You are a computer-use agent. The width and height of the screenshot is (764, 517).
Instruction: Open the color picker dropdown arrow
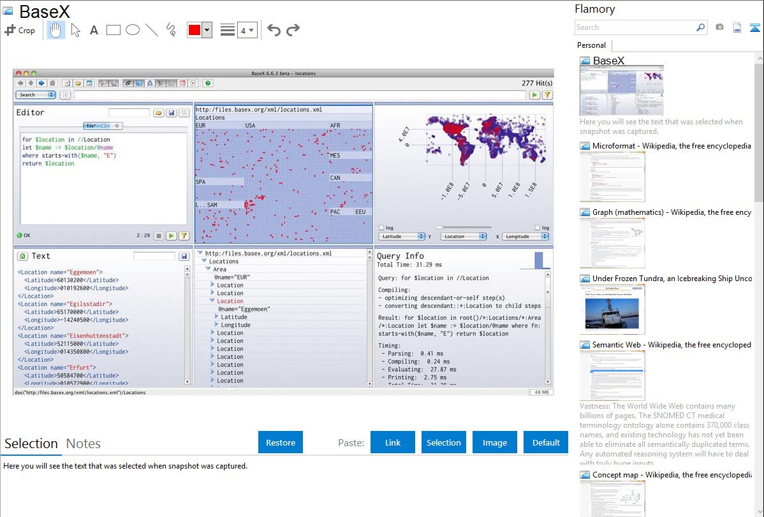[x=207, y=30]
